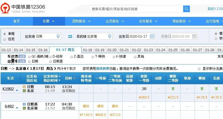Click the station icon beside 北京南 in G482 row

(x=24, y=108)
